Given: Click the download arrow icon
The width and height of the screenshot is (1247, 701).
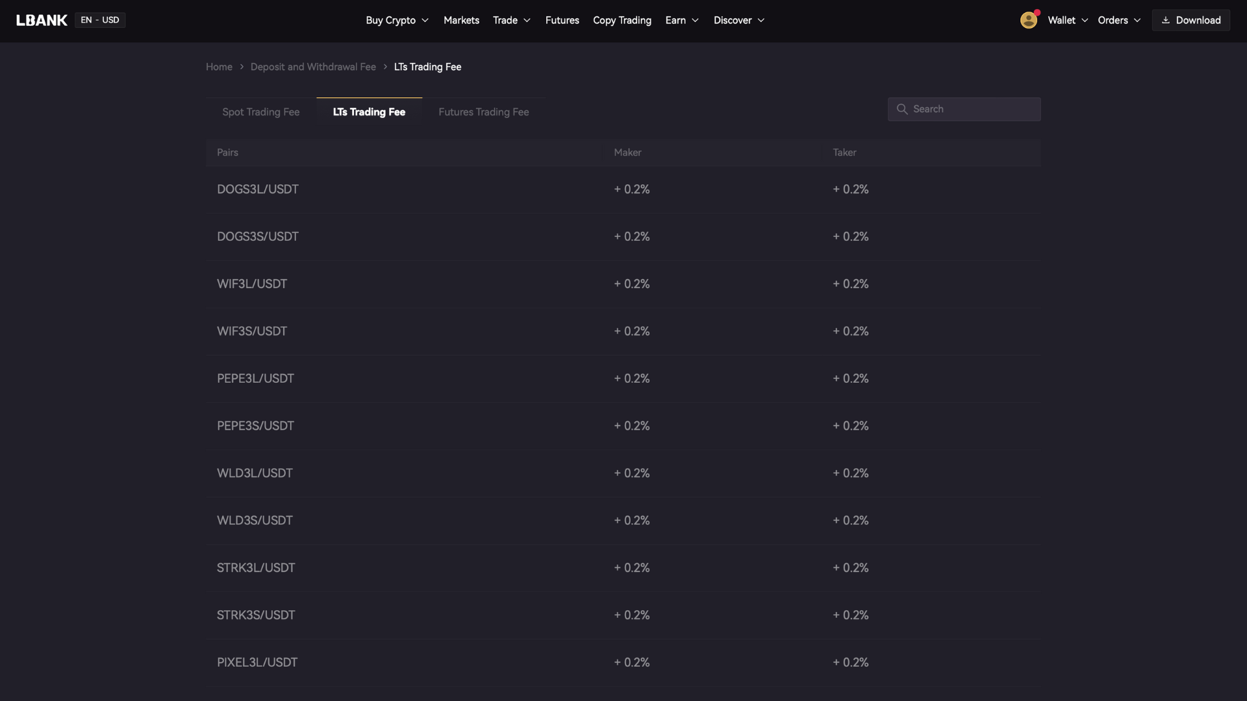Looking at the screenshot, I should (1166, 20).
